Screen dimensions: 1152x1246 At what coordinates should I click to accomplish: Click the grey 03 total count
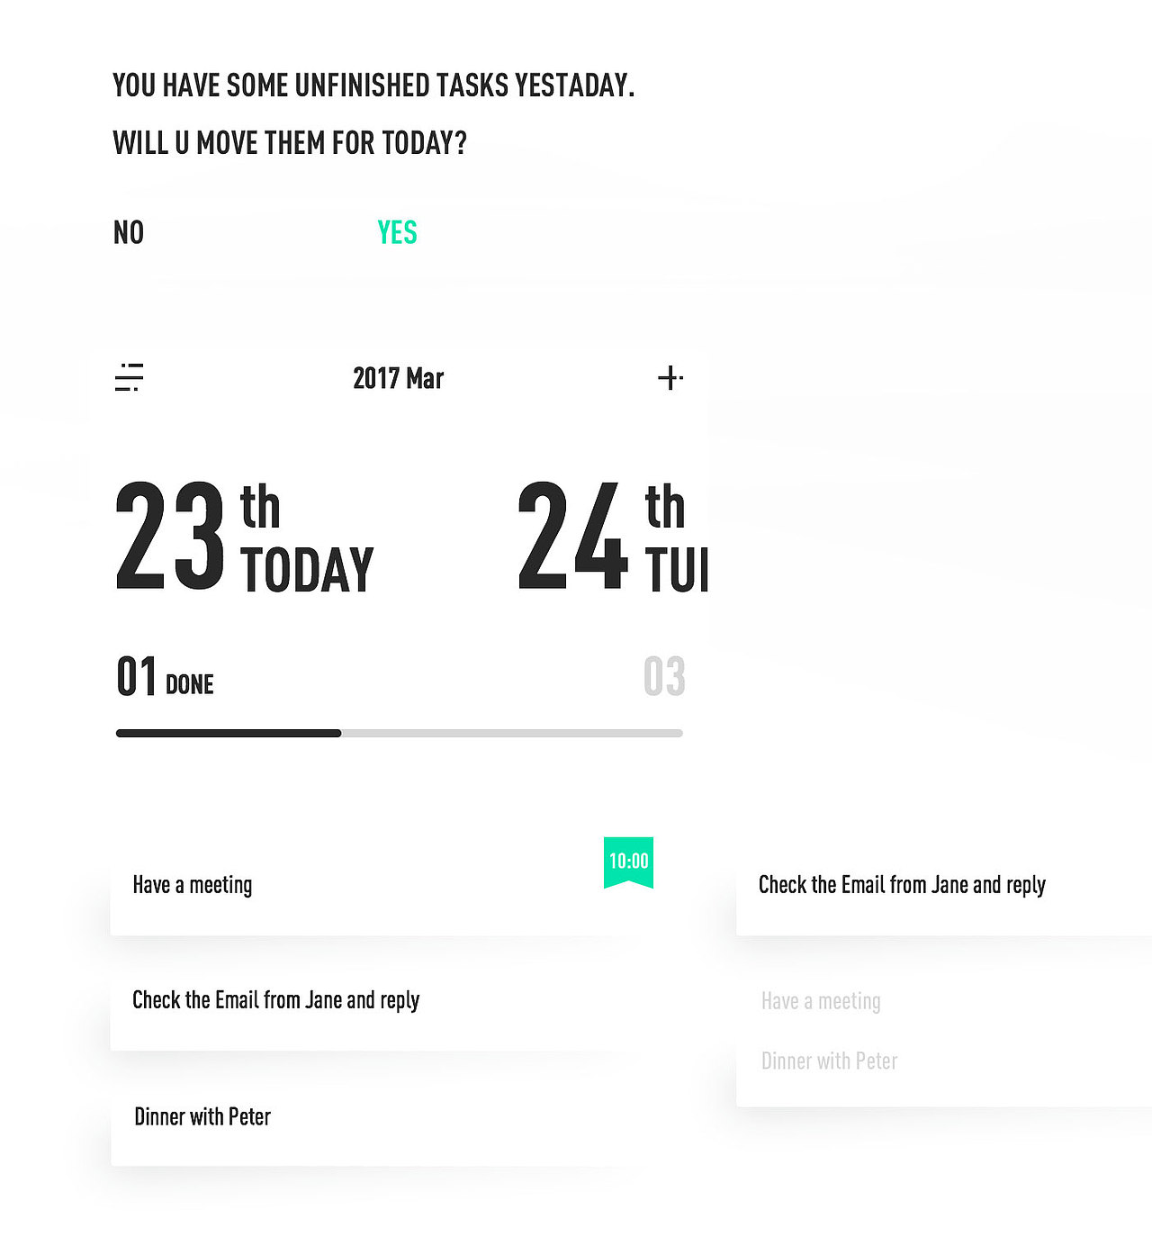point(664,677)
